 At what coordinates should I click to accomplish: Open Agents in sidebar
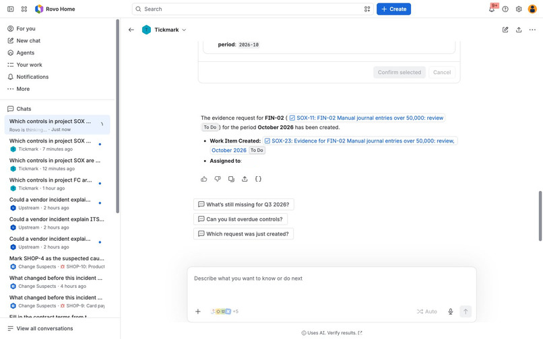point(57,52)
